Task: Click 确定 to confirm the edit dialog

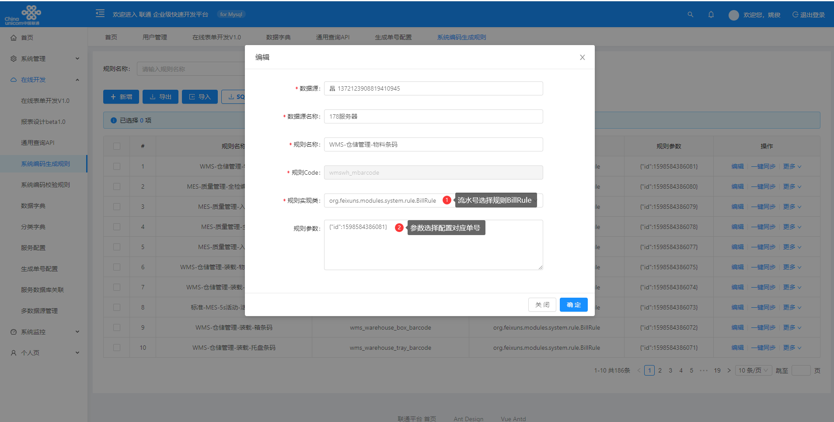Action: [574, 305]
